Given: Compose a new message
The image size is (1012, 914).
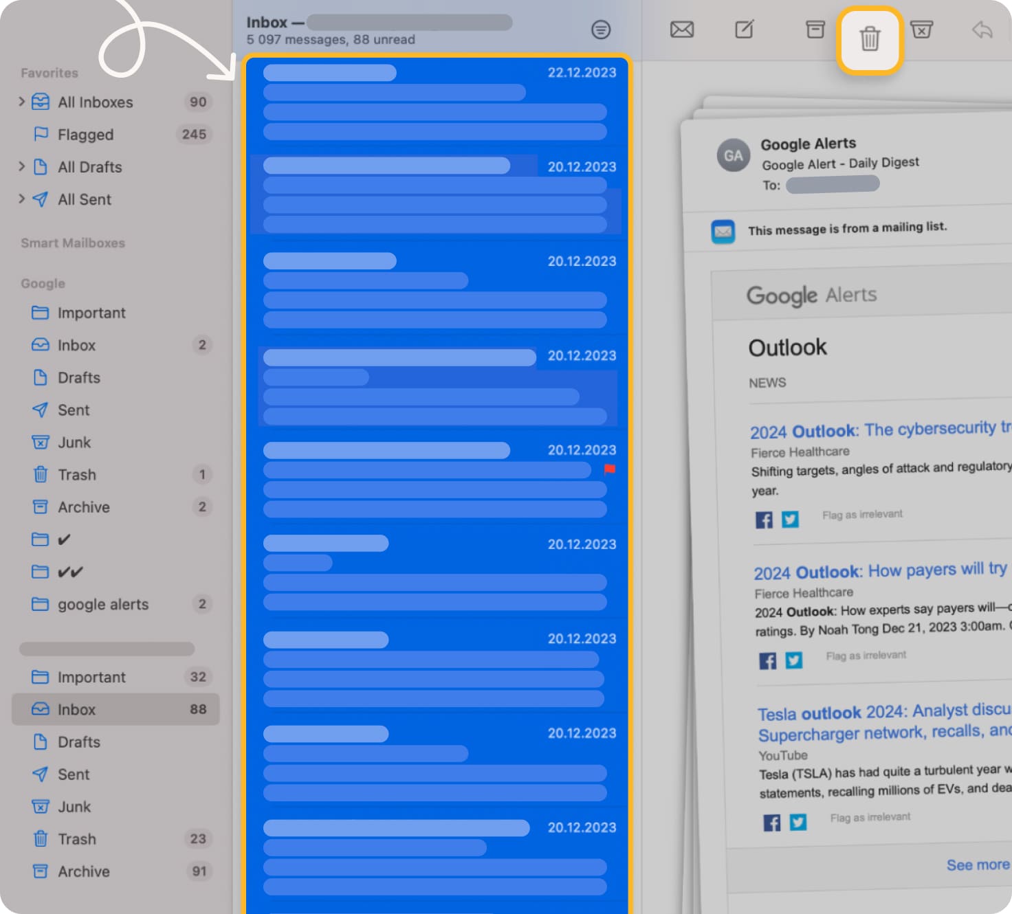Looking at the screenshot, I should coord(745,30).
